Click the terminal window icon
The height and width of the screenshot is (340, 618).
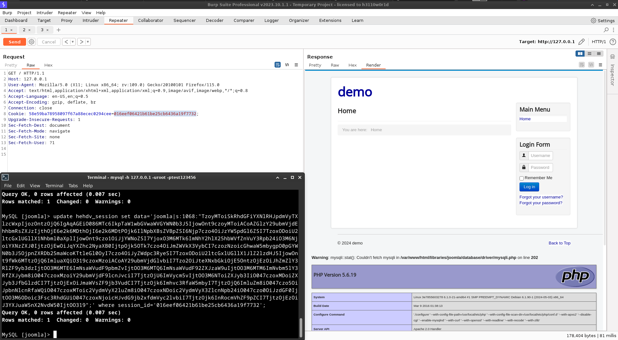5,177
